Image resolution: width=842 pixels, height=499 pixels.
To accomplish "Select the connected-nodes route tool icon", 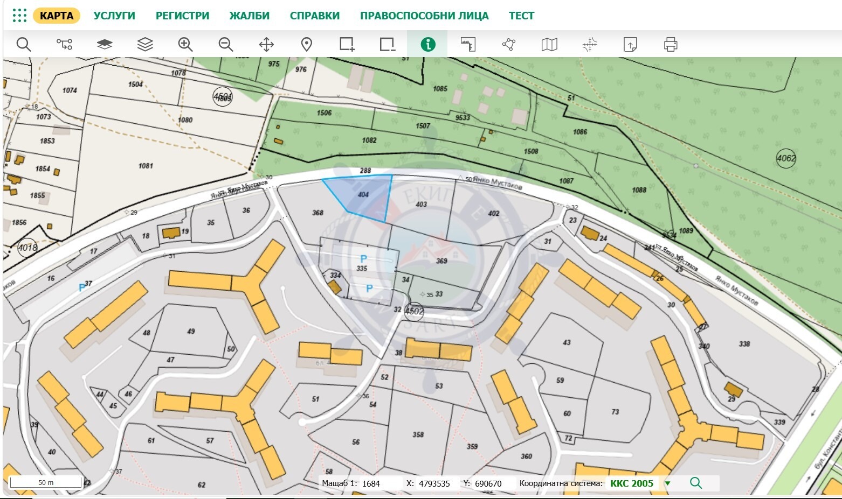I will pyautogui.click(x=64, y=44).
